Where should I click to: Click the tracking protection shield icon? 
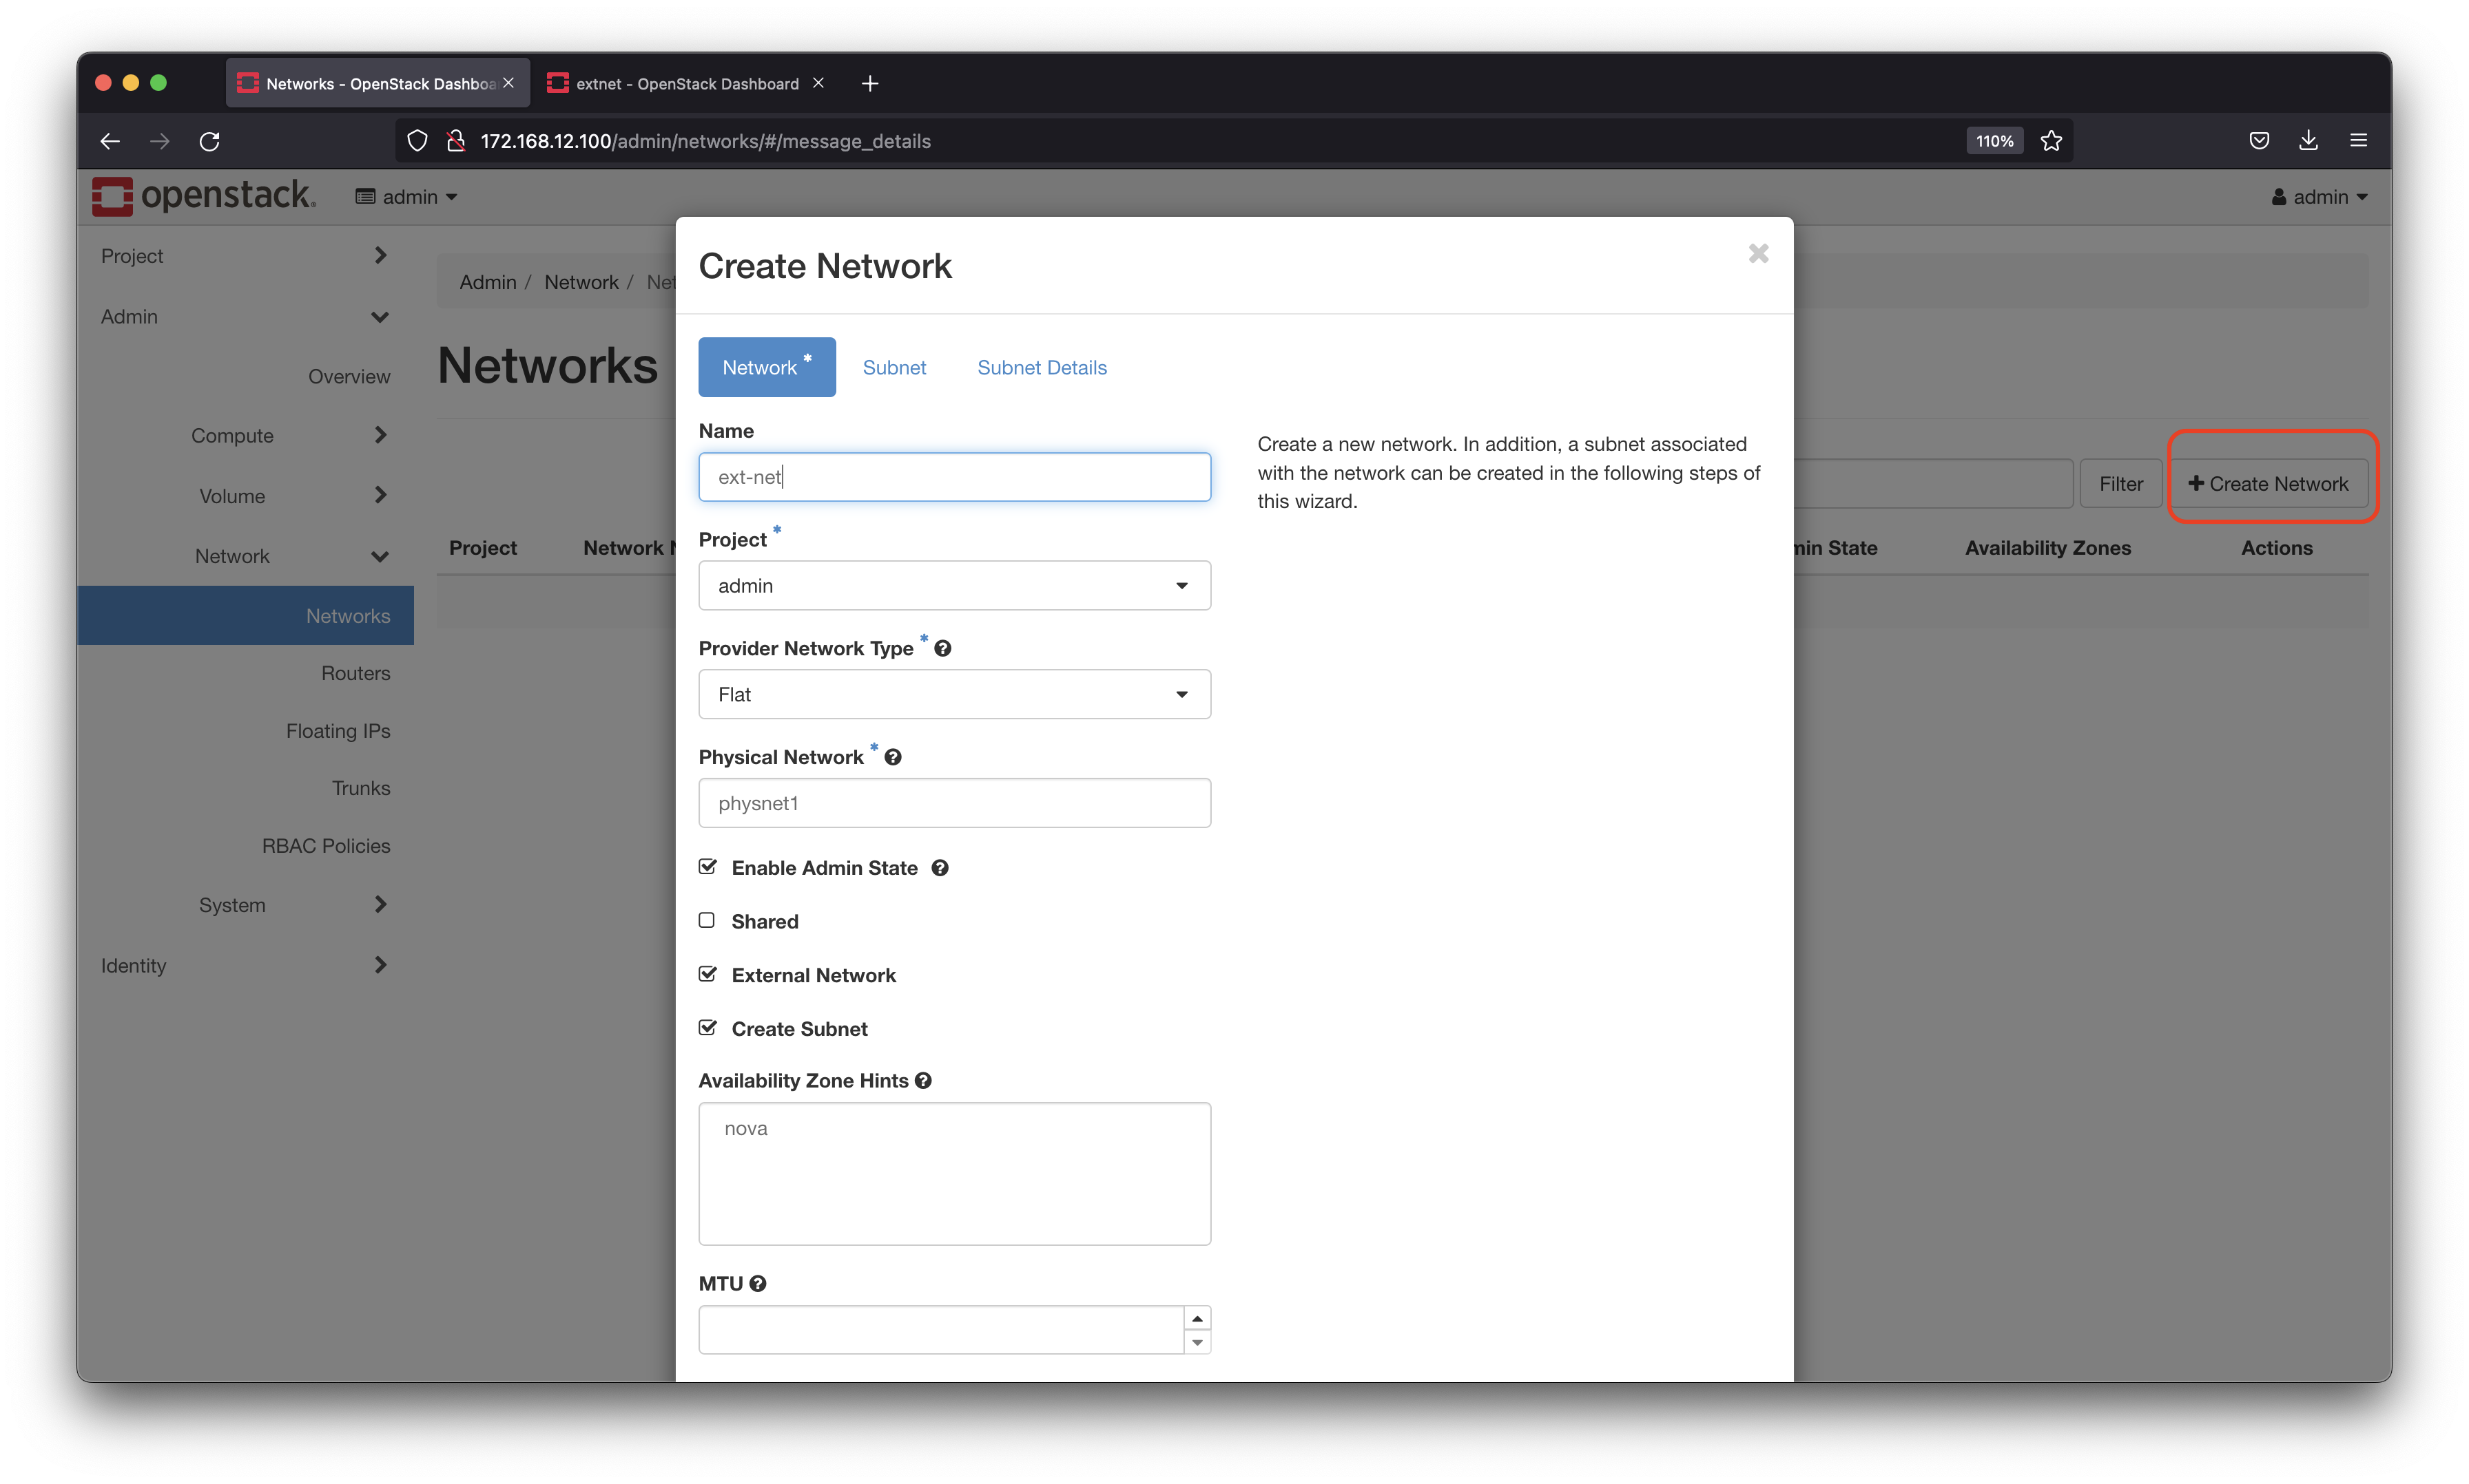[417, 141]
